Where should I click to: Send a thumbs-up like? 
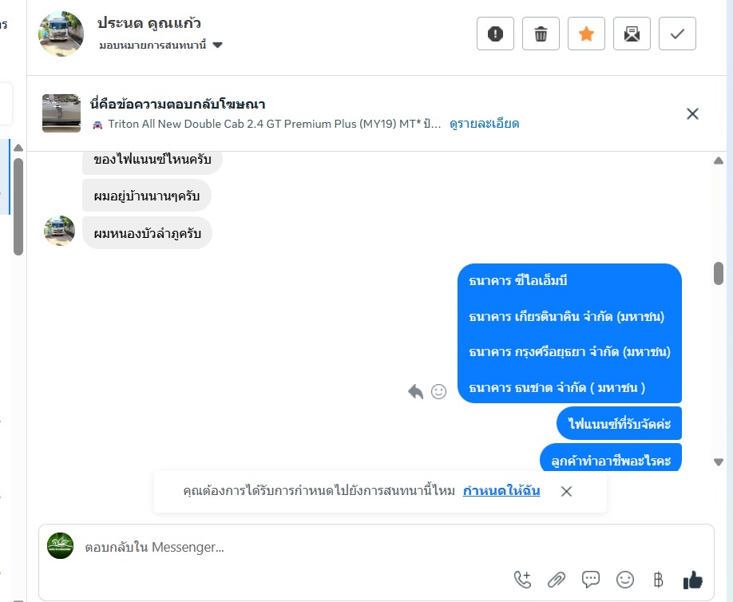[x=692, y=580]
